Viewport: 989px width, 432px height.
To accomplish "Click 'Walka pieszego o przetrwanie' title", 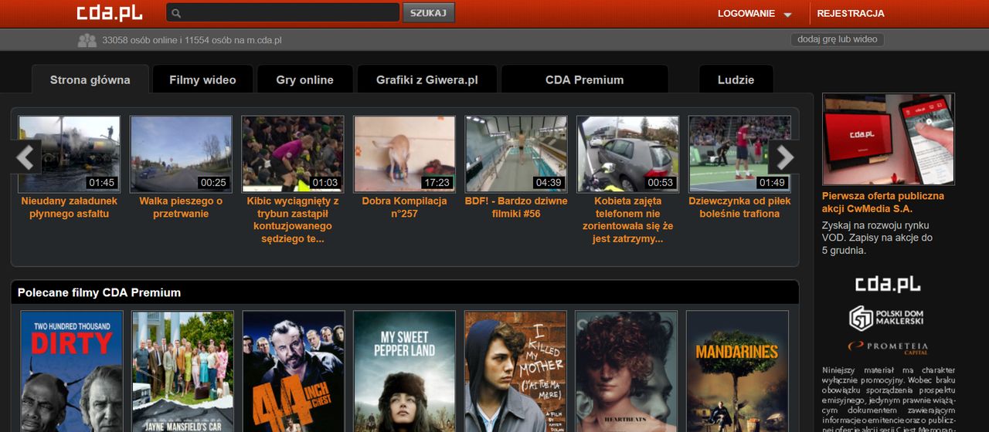I will (x=181, y=208).
